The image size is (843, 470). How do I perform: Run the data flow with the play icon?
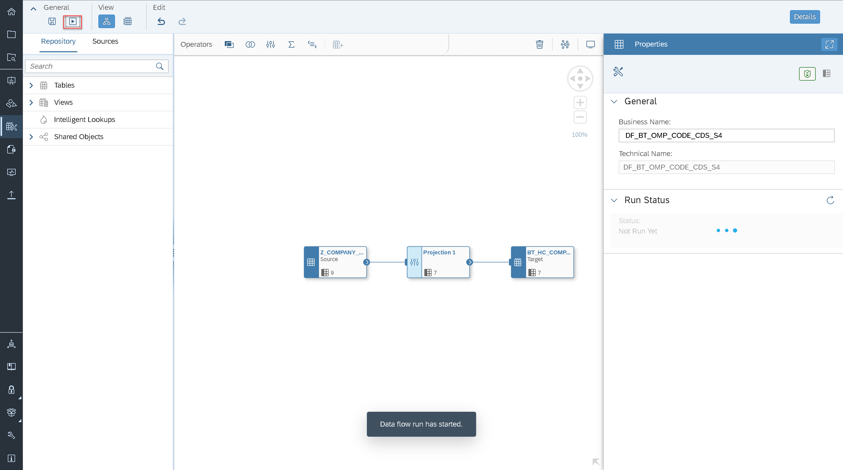[x=73, y=22]
